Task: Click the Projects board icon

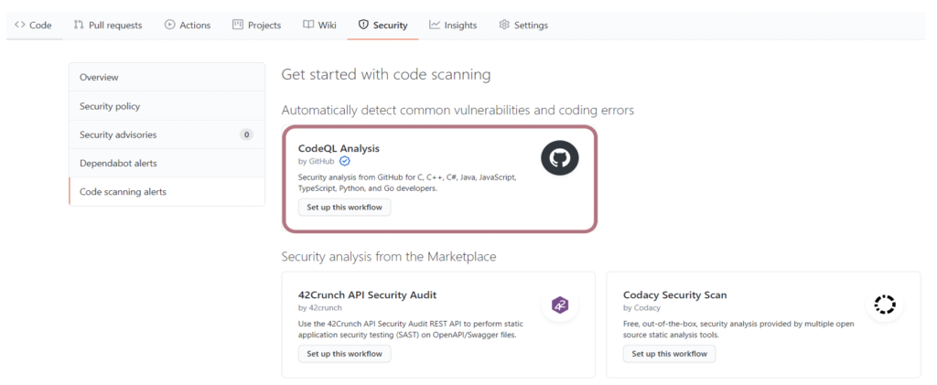Action: (x=238, y=25)
